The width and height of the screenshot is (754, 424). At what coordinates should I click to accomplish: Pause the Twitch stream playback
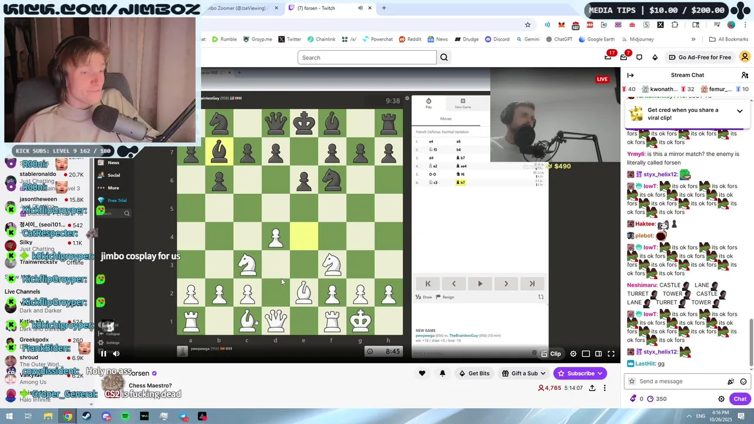coord(103,353)
